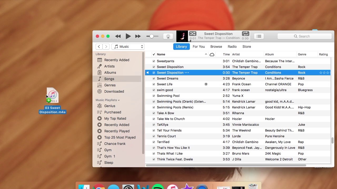Uncheck the Swimming Pool song checkbox
This screenshot has width=337, height=189.
tap(154, 96)
